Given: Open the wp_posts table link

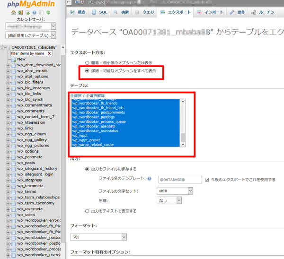Looking at the screenshot, I should point(26,163).
